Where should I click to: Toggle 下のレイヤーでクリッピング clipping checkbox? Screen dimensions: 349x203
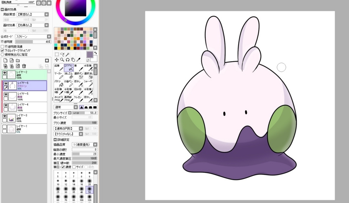tap(2, 51)
